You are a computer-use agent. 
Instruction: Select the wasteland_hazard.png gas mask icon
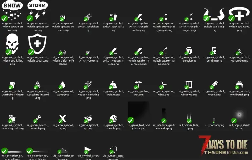click(37, 85)
